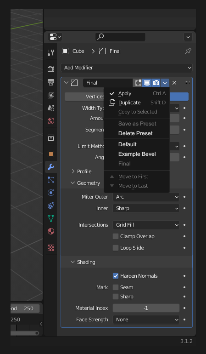The height and width of the screenshot is (354, 206).
Task: Open the Face Strength dropdown
Action: (x=146, y=320)
